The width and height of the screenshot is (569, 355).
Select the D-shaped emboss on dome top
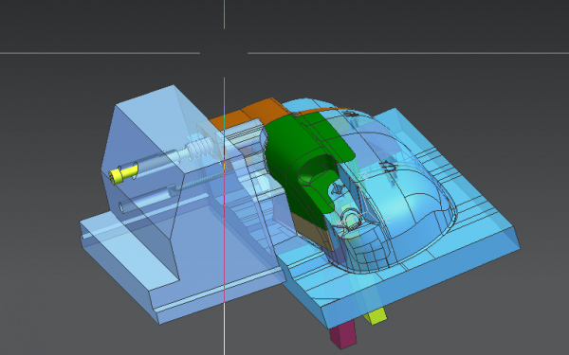pos(388,168)
